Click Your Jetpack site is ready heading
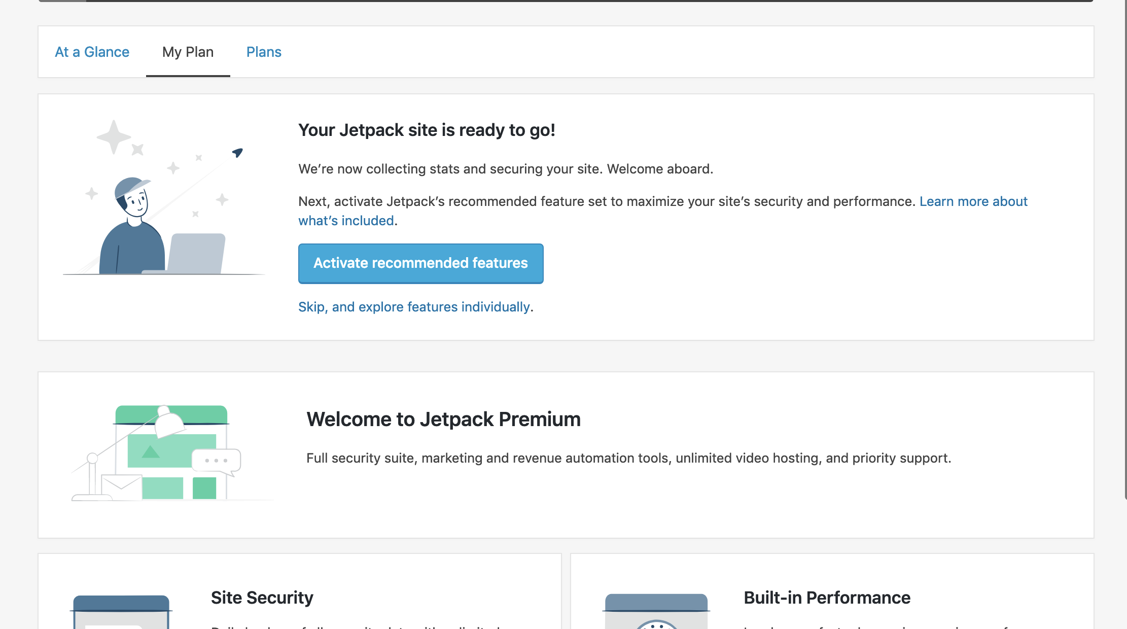The height and width of the screenshot is (629, 1127). [427, 130]
